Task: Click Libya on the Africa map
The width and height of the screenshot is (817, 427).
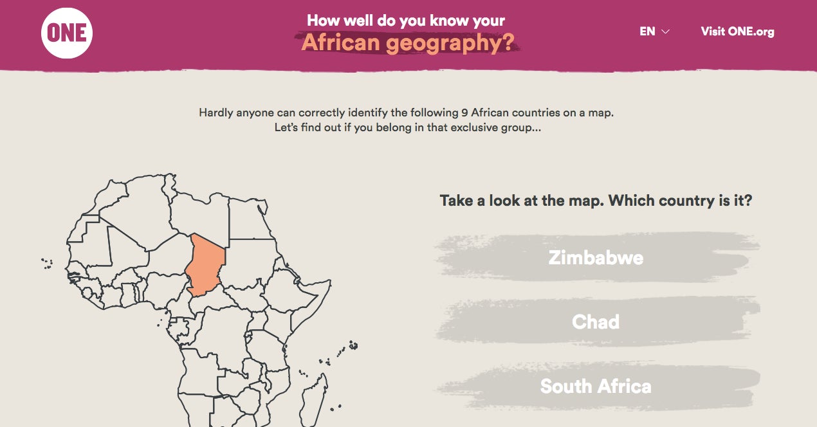Action: pyautogui.click(x=199, y=217)
